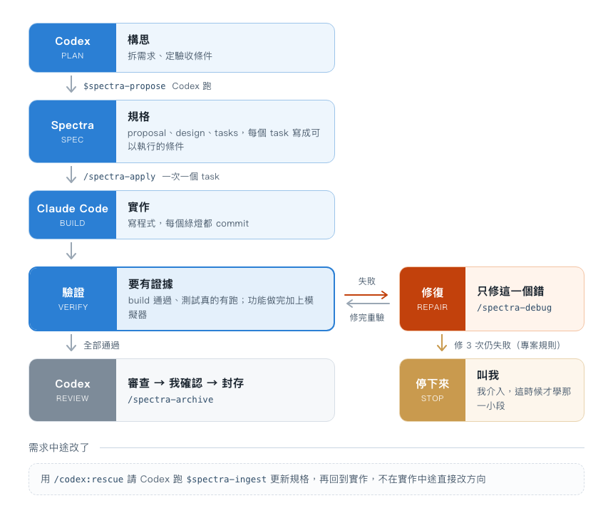
Task: Click the red 修復 REPAIR label block
Action: point(433,299)
